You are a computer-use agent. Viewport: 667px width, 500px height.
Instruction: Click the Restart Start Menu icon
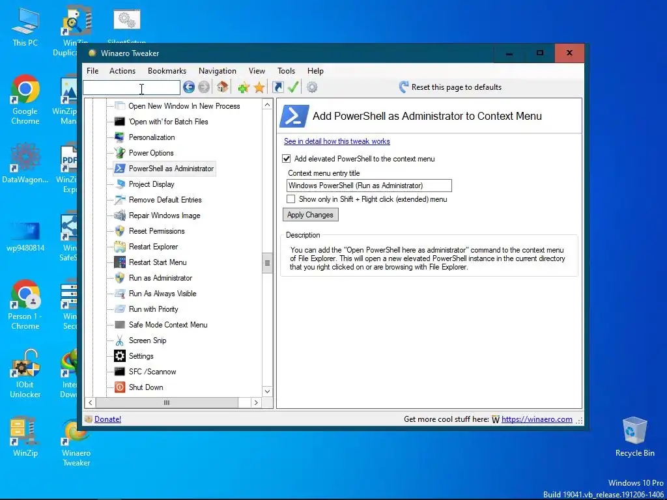pos(120,262)
